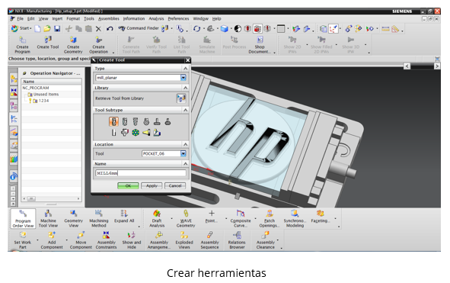Select the yellow cone tool subtype icon

[x=146, y=133]
